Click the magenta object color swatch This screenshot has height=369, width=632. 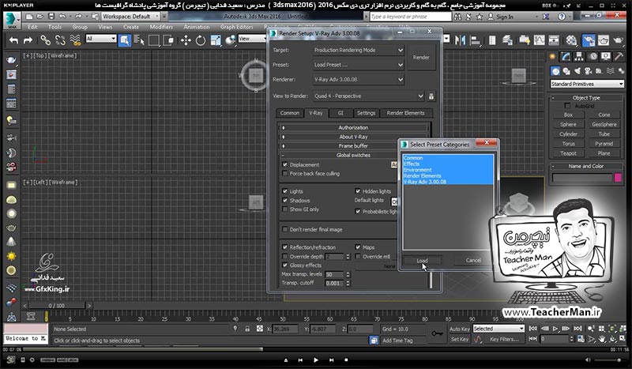(618, 178)
